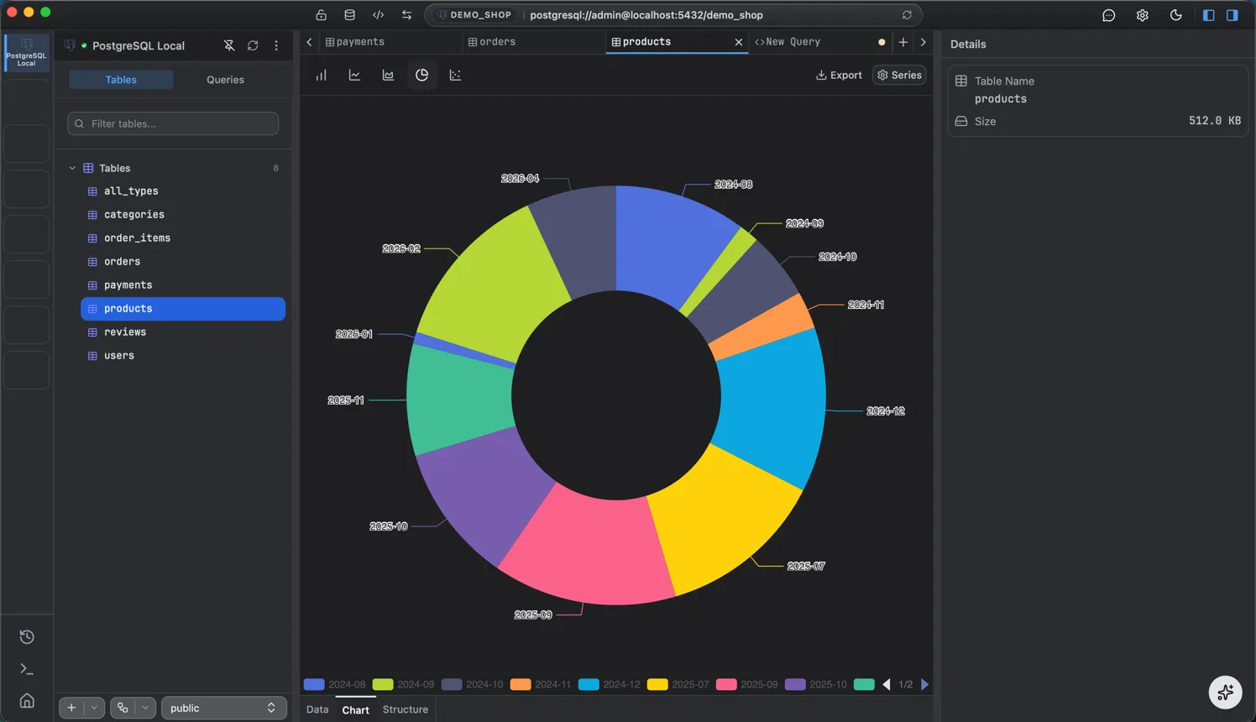1256x722 pixels.
Task: Select the products table in the tree
Action: pyautogui.click(x=183, y=309)
